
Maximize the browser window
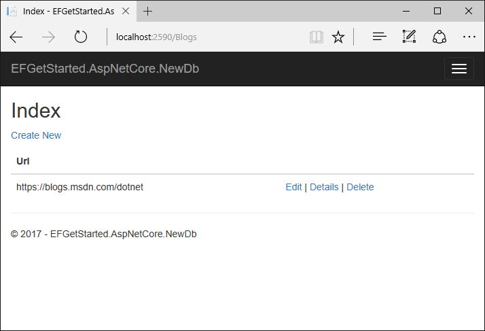pos(437,11)
